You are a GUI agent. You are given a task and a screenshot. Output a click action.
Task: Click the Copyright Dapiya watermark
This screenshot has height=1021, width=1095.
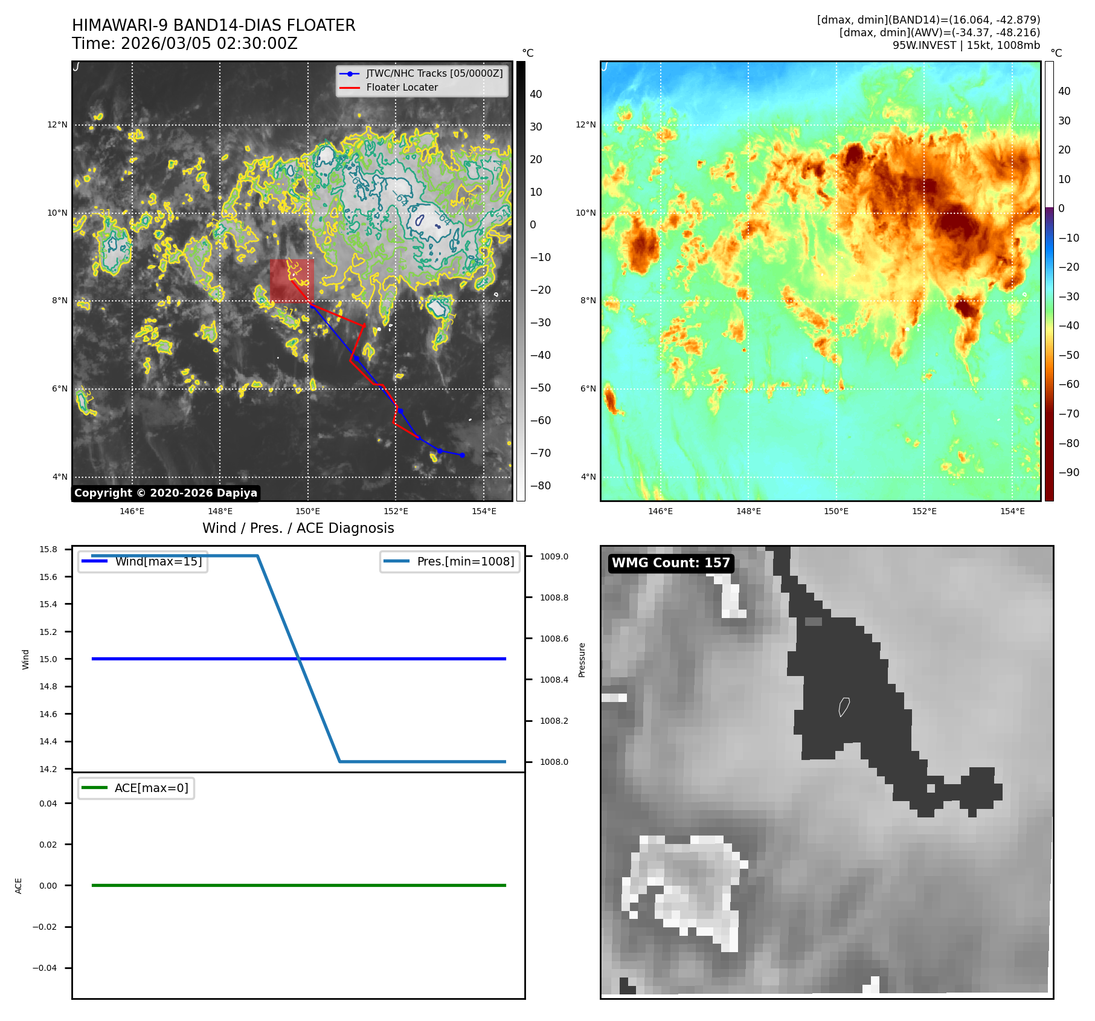[165, 493]
